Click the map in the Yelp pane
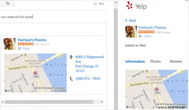The width and height of the screenshot is (189, 110). (157, 89)
